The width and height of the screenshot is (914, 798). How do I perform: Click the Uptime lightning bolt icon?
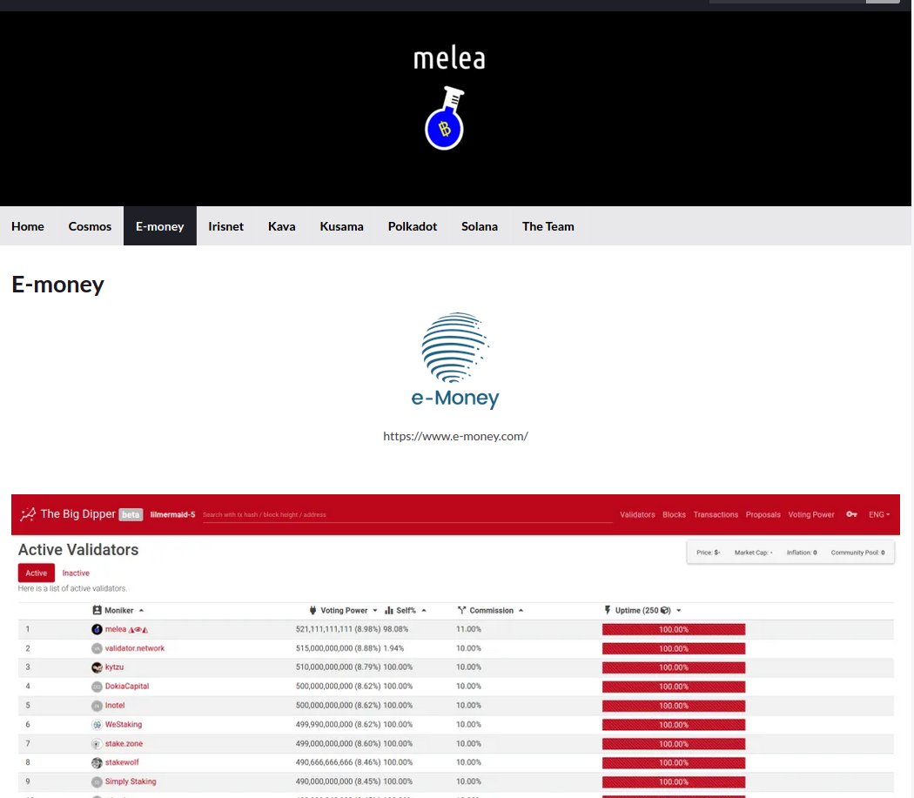(x=608, y=610)
